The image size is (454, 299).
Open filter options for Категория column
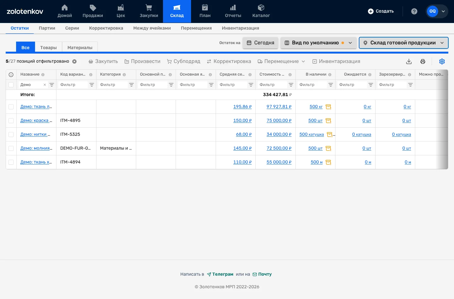click(x=131, y=85)
